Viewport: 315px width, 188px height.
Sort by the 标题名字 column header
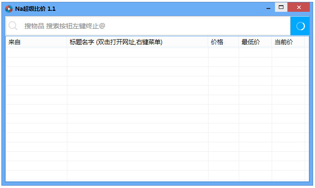pyautogui.click(x=137, y=42)
